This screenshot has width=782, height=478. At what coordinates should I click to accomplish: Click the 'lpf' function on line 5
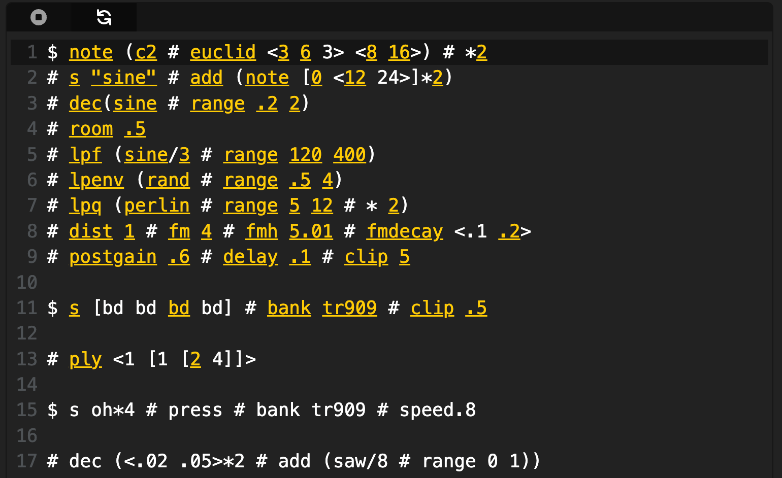[85, 154]
